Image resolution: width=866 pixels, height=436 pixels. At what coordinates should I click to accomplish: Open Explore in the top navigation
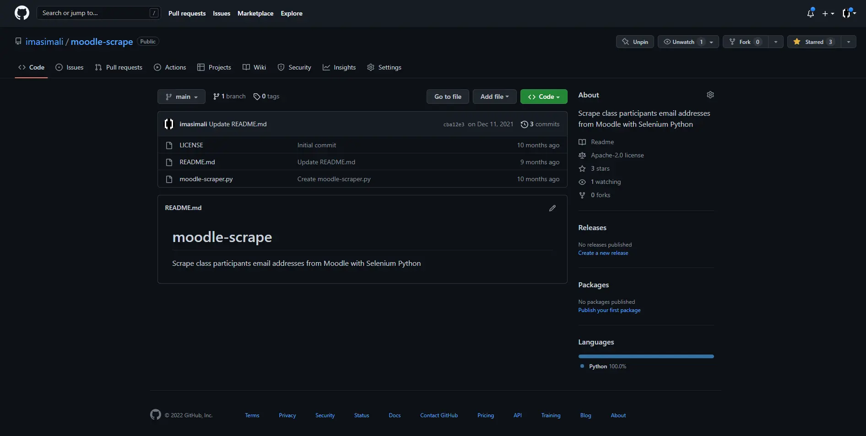click(292, 13)
